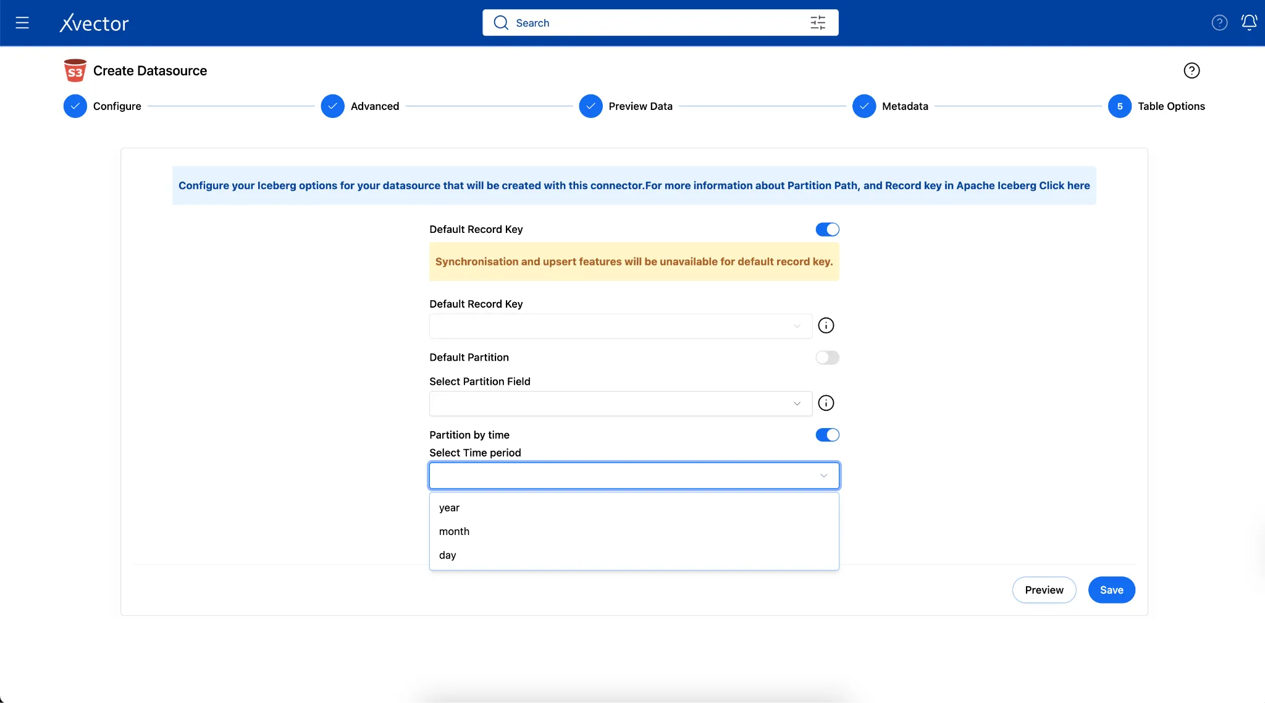1265x703 pixels.
Task: Click the S3 bucket datasource icon
Action: pyautogui.click(x=75, y=70)
